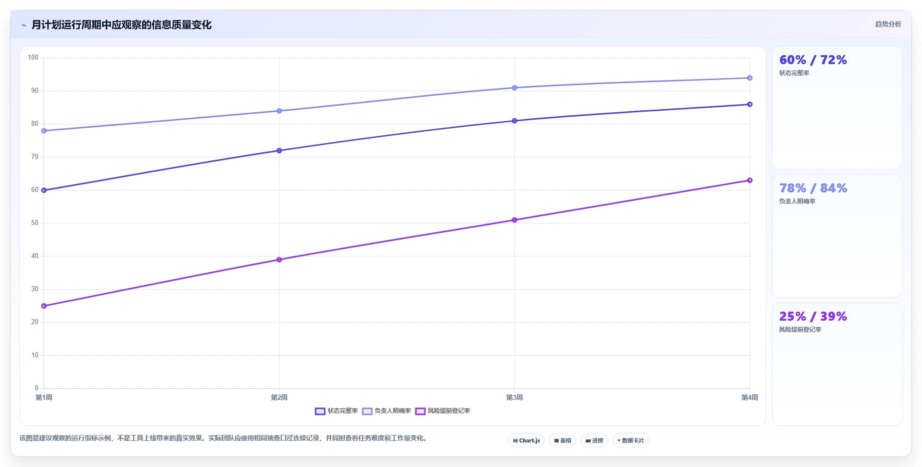922x467 pixels.
Task: Toggle the 负责人明确率 legend item
Action: pos(387,411)
